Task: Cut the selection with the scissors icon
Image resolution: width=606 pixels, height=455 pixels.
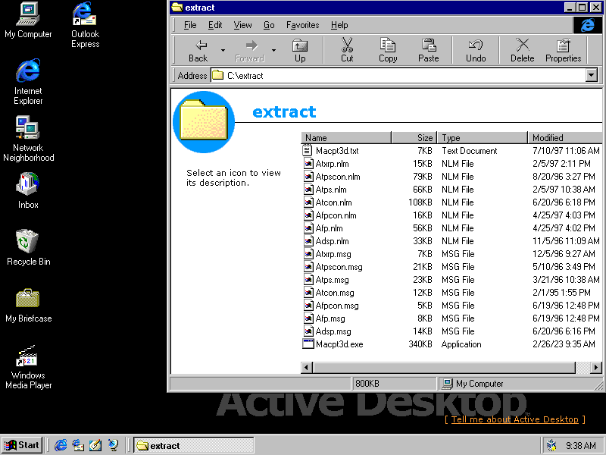Action: tap(347, 50)
